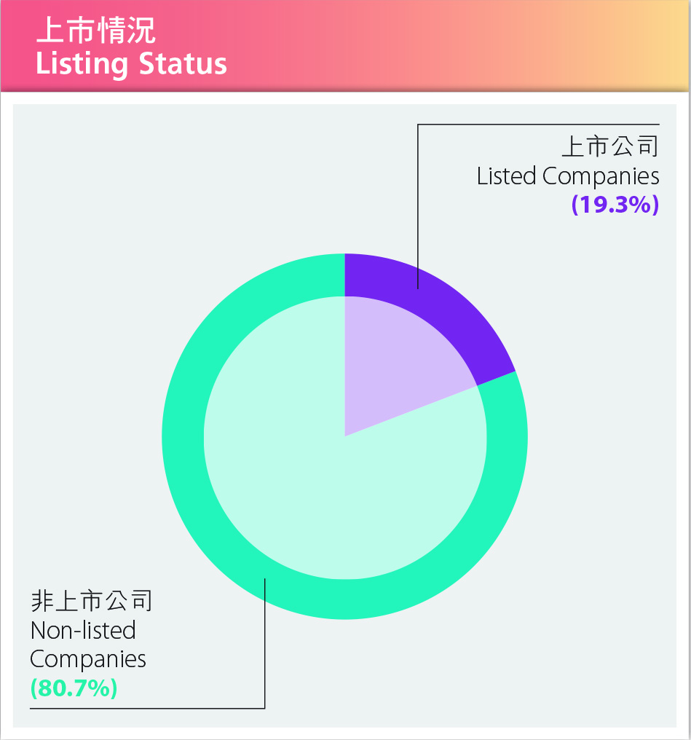This screenshot has width=691, height=740.
Task: Click the Listed Companies English label
Action: 568,176
